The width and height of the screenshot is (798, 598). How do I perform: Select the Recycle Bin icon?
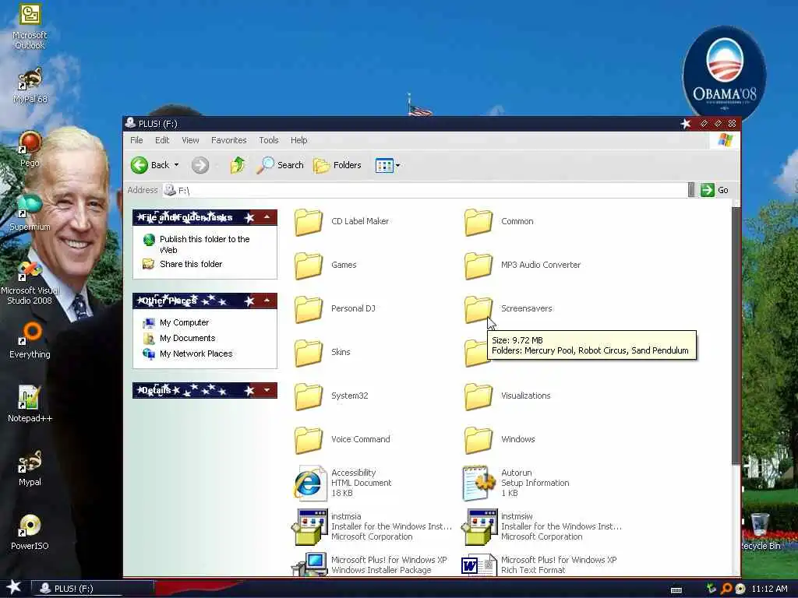coord(761,532)
